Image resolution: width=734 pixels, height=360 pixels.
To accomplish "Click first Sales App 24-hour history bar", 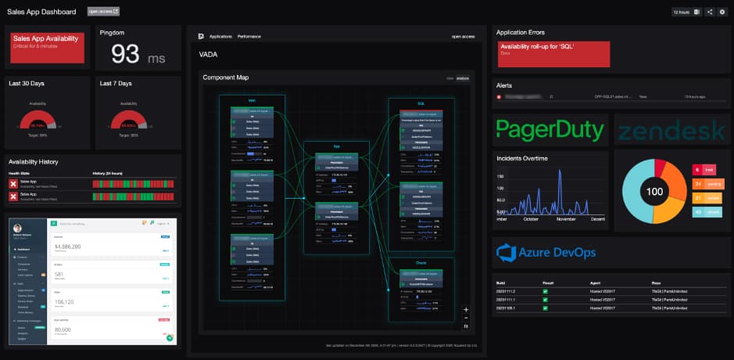I will pyautogui.click(x=134, y=184).
